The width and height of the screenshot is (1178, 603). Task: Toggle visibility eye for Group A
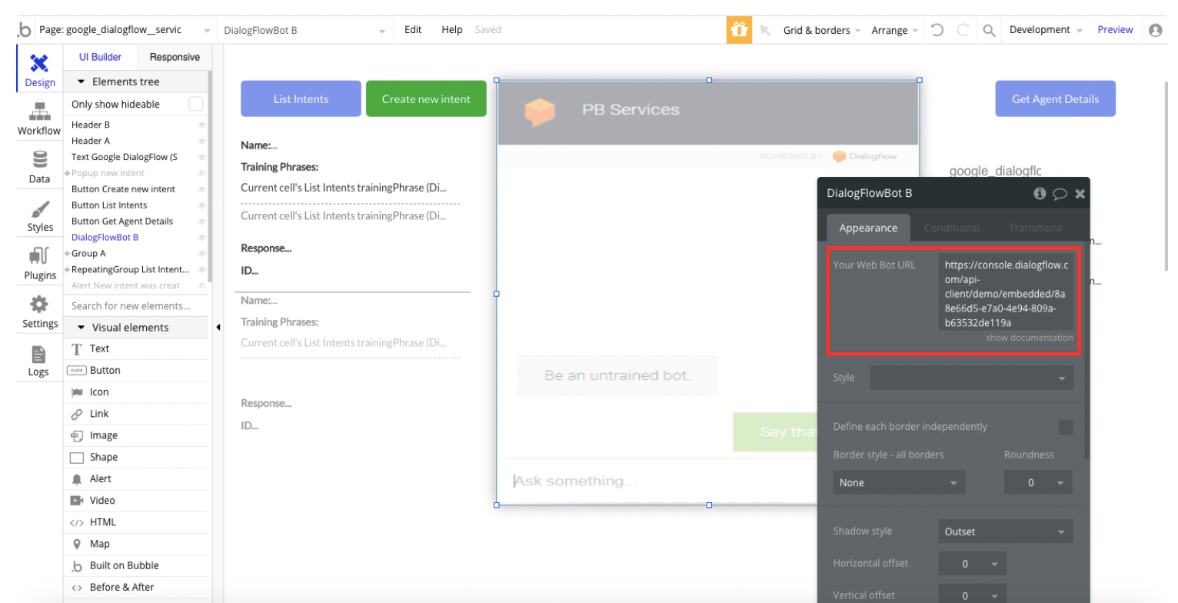coord(201,254)
